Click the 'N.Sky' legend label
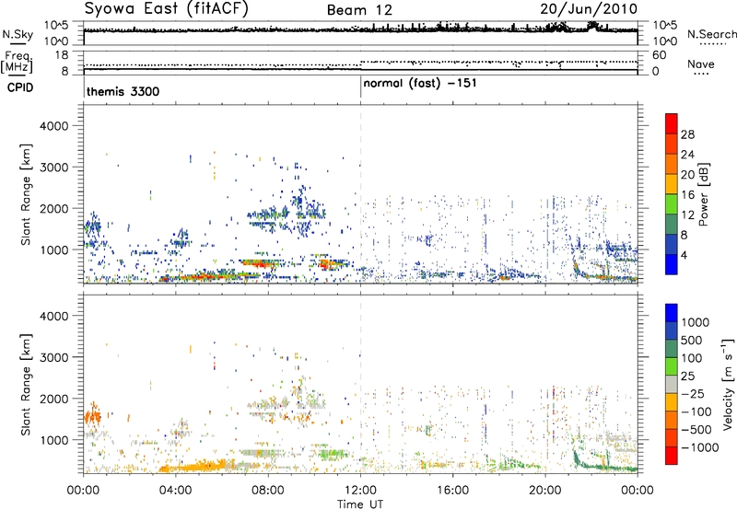This screenshot has height=510, width=737. (18, 35)
